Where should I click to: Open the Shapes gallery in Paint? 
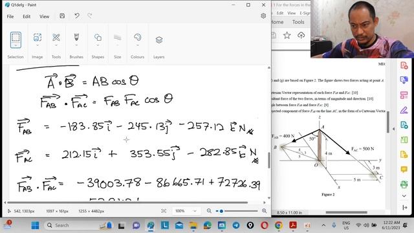98,38
